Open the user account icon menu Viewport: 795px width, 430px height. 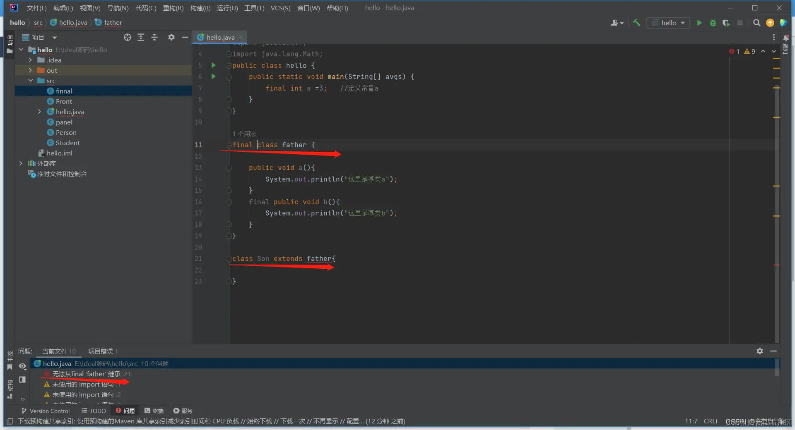pyautogui.click(x=617, y=23)
